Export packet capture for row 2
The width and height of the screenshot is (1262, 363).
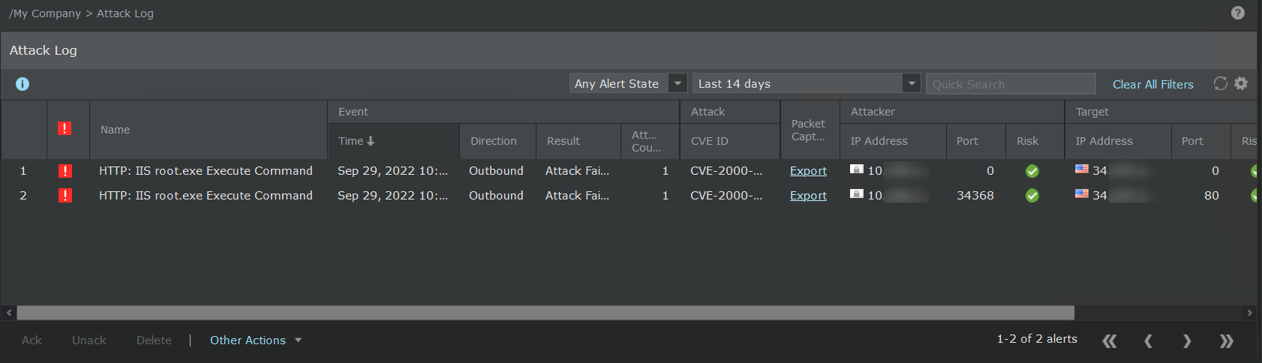click(808, 196)
